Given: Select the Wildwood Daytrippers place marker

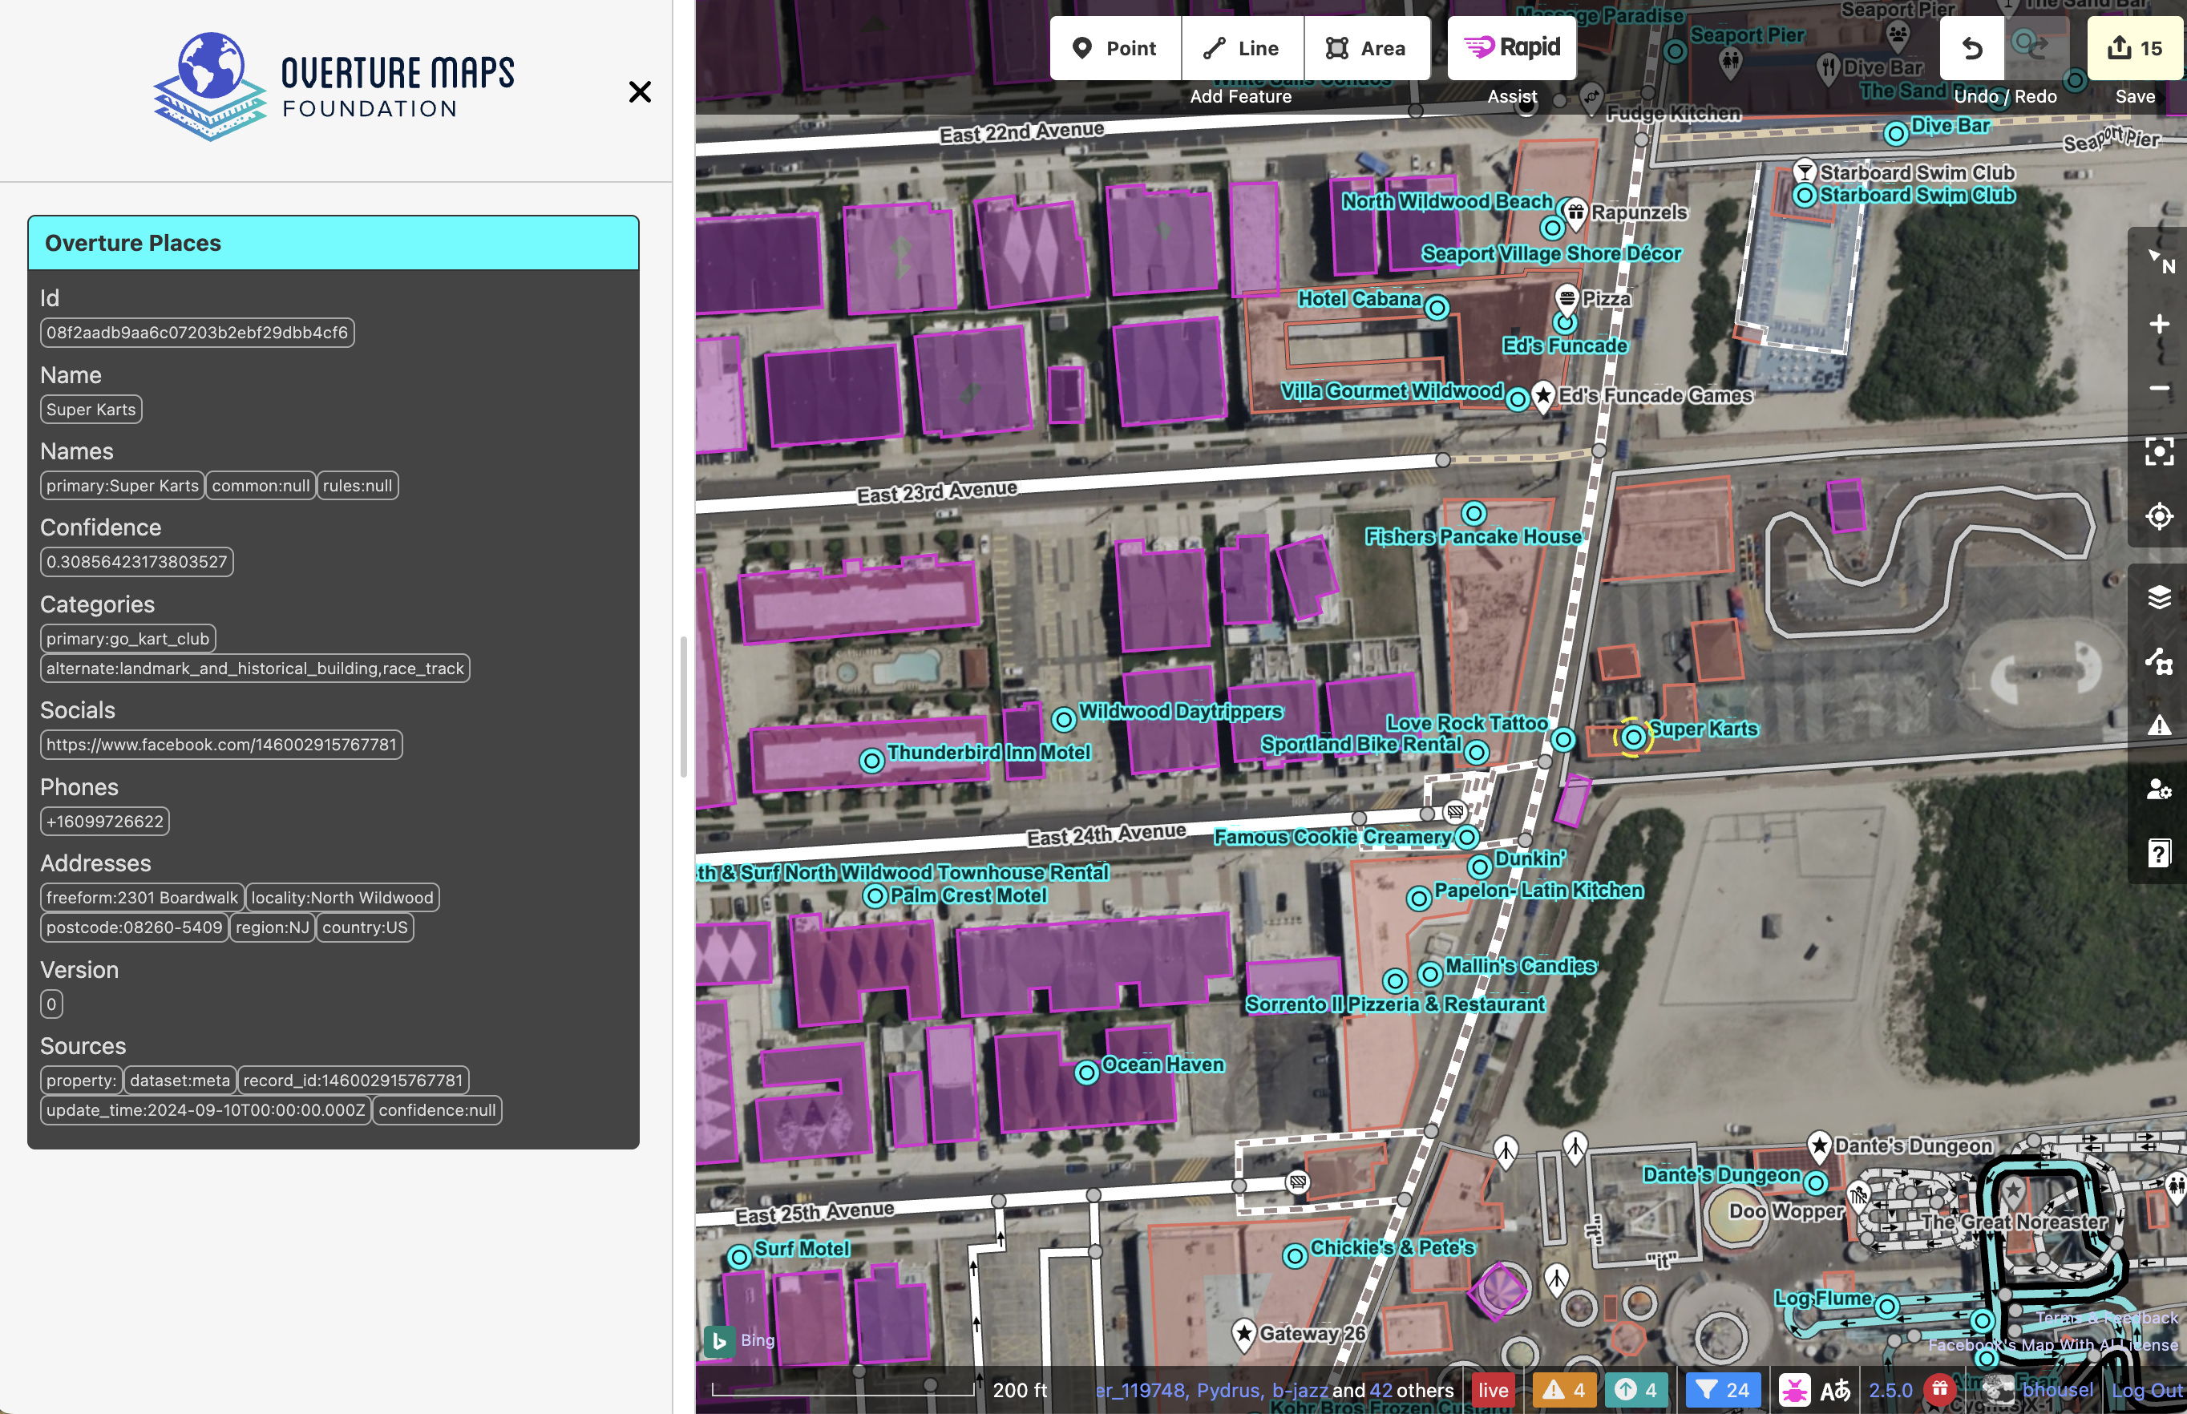Looking at the screenshot, I should (x=1063, y=719).
